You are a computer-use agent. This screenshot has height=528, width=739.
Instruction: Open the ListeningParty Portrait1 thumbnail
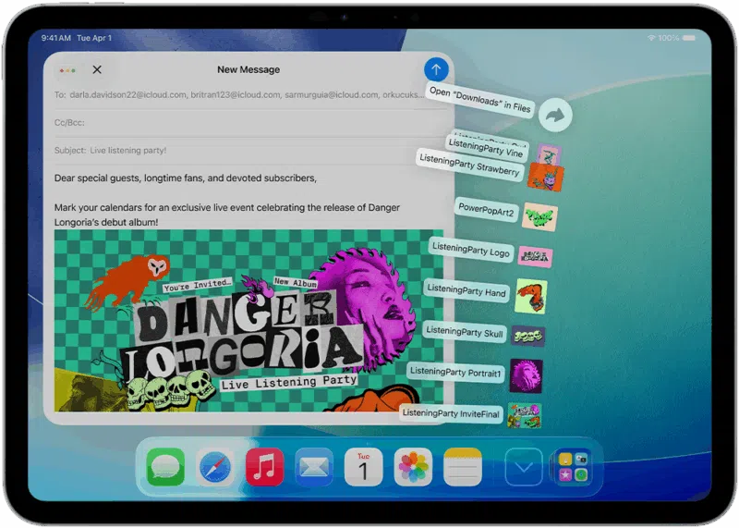tap(526, 376)
